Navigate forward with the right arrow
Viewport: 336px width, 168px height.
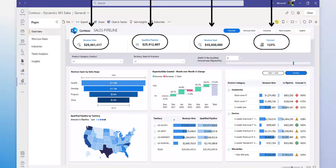[x=25, y=3]
